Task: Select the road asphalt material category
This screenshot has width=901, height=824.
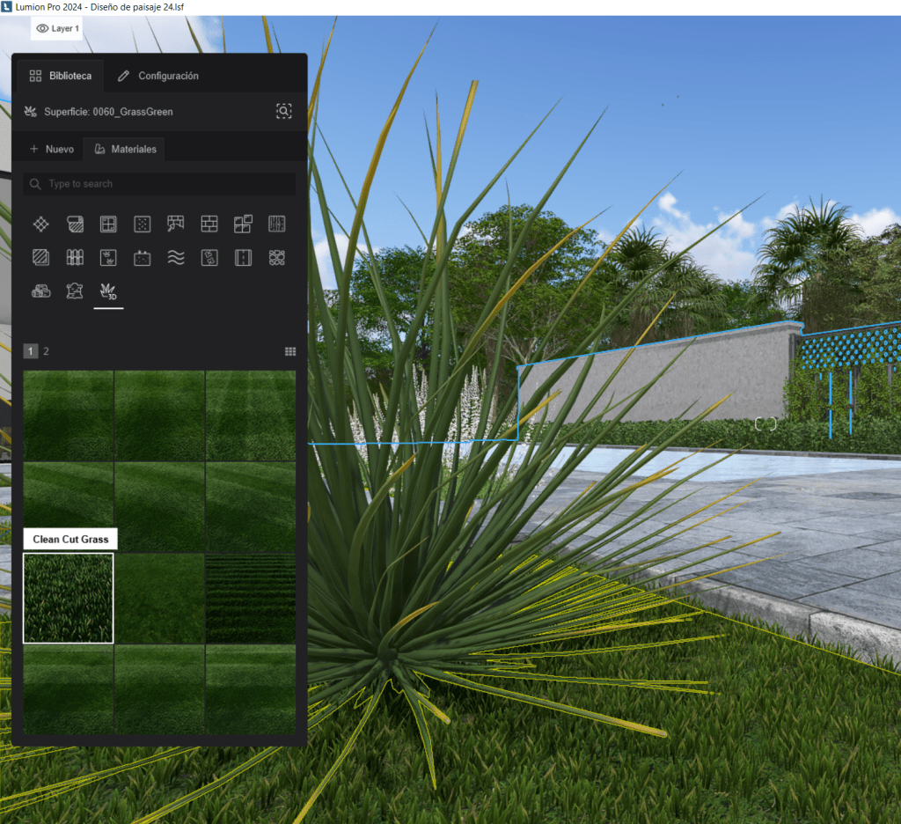Action: (242, 257)
